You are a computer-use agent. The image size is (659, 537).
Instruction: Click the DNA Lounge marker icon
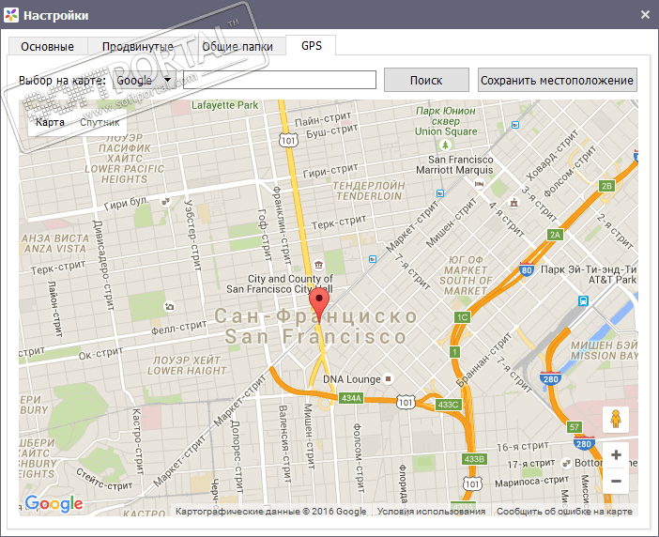point(389,378)
